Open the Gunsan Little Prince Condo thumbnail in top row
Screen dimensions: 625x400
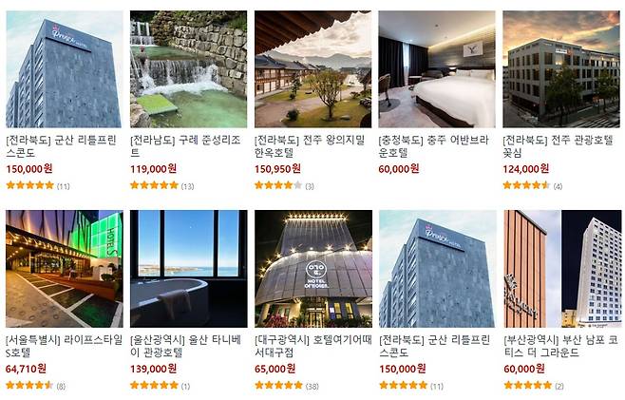[64, 69]
